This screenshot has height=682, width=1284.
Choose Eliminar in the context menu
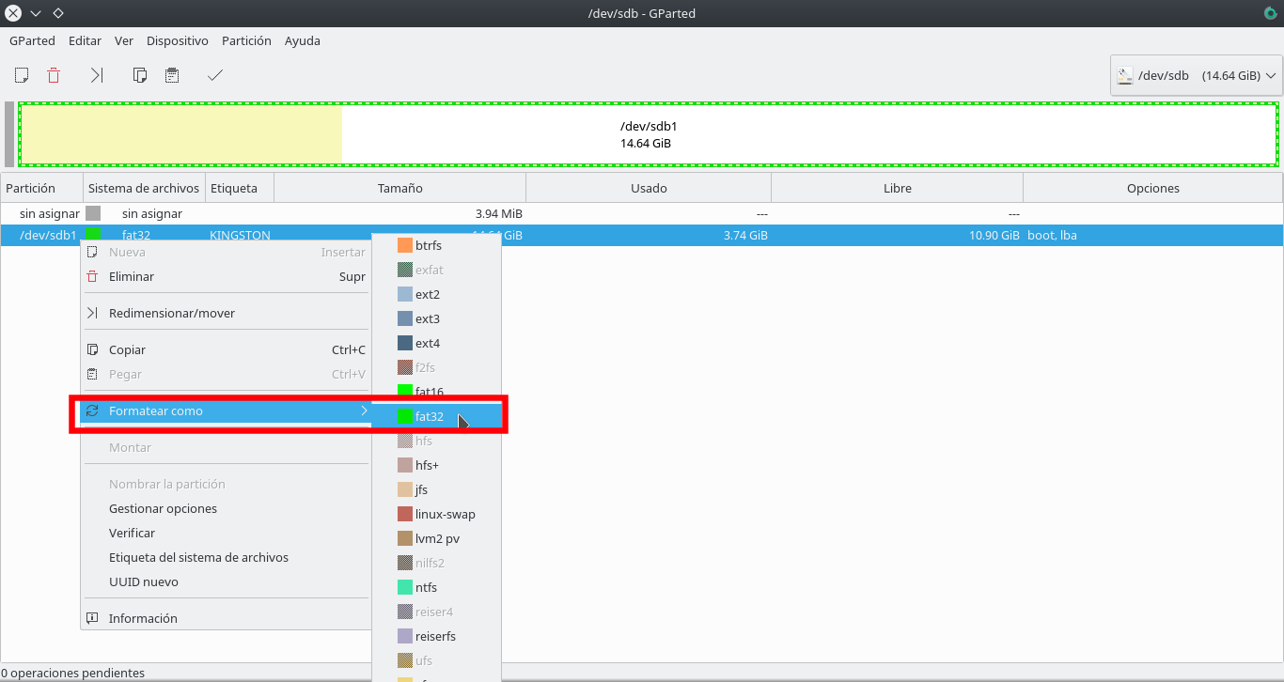227,276
